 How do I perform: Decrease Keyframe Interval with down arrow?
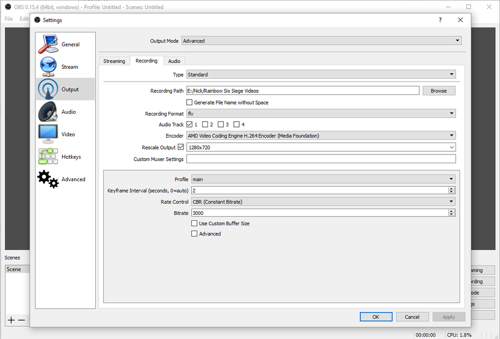451,192
